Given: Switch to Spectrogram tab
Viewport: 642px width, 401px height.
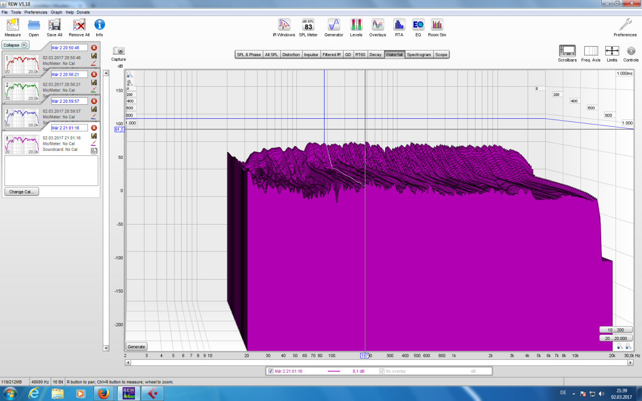Looking at the screenshot, I should point(419,55).
